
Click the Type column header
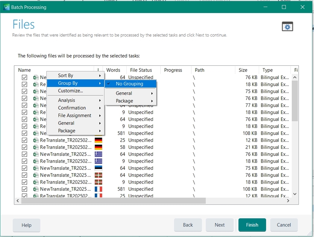[x=275, y=70]
